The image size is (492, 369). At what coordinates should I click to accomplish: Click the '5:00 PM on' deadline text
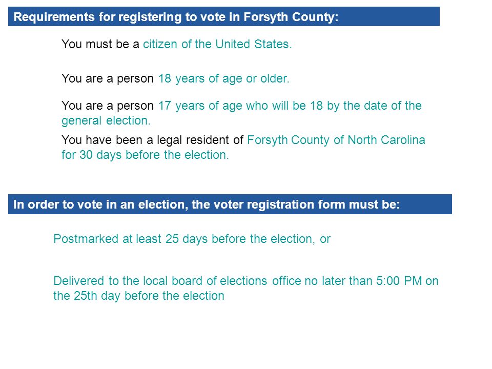click(x=407, y=281)
